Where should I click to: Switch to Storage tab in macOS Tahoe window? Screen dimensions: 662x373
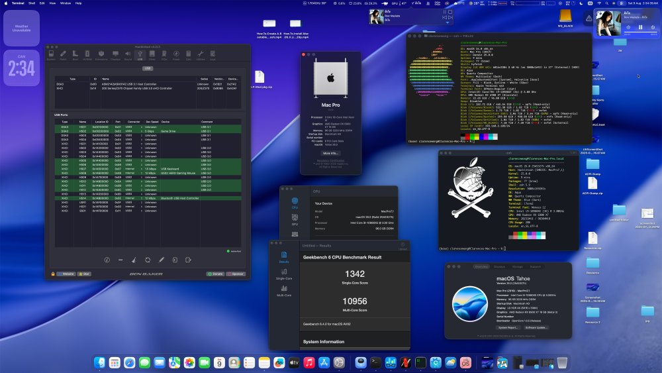coord(517,266)
